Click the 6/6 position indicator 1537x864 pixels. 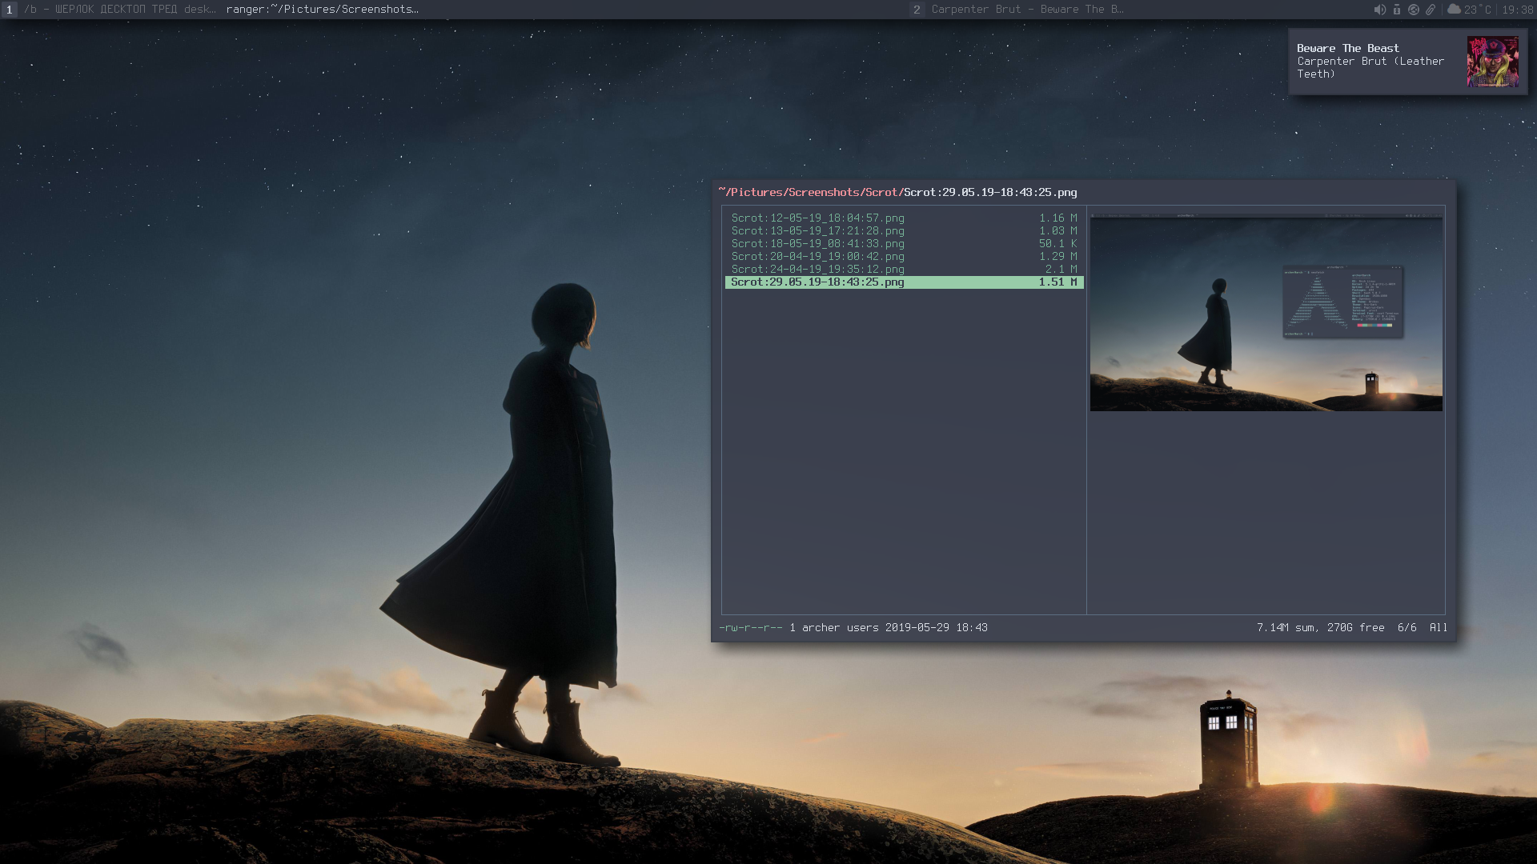click(x=1407, y=628)
